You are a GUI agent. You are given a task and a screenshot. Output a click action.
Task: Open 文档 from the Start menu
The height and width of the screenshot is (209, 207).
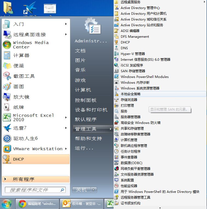click(x=80, y=51)
